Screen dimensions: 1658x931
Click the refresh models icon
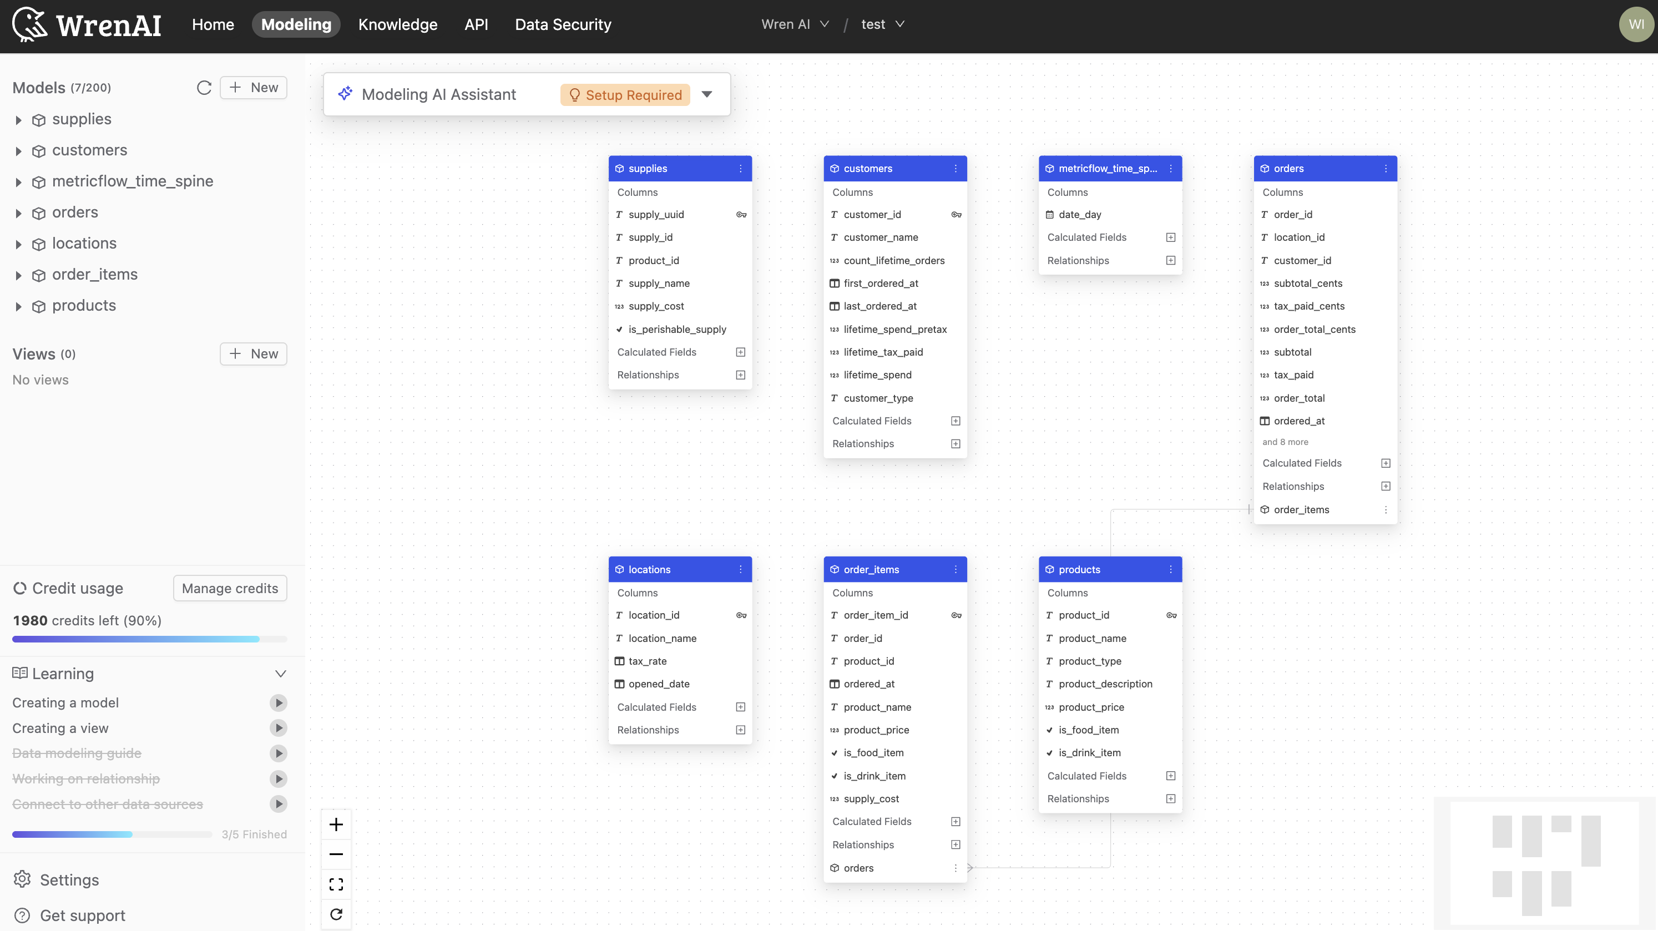point(204,88)
